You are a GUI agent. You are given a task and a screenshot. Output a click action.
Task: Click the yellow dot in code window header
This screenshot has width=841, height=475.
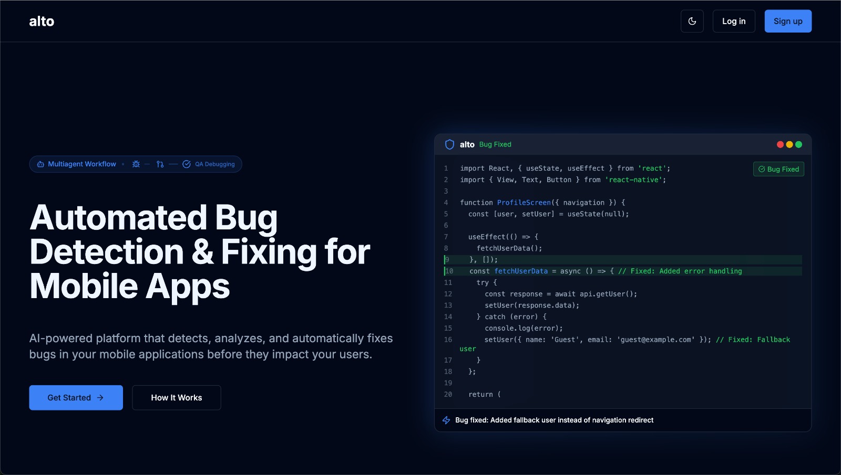point(789,144)
